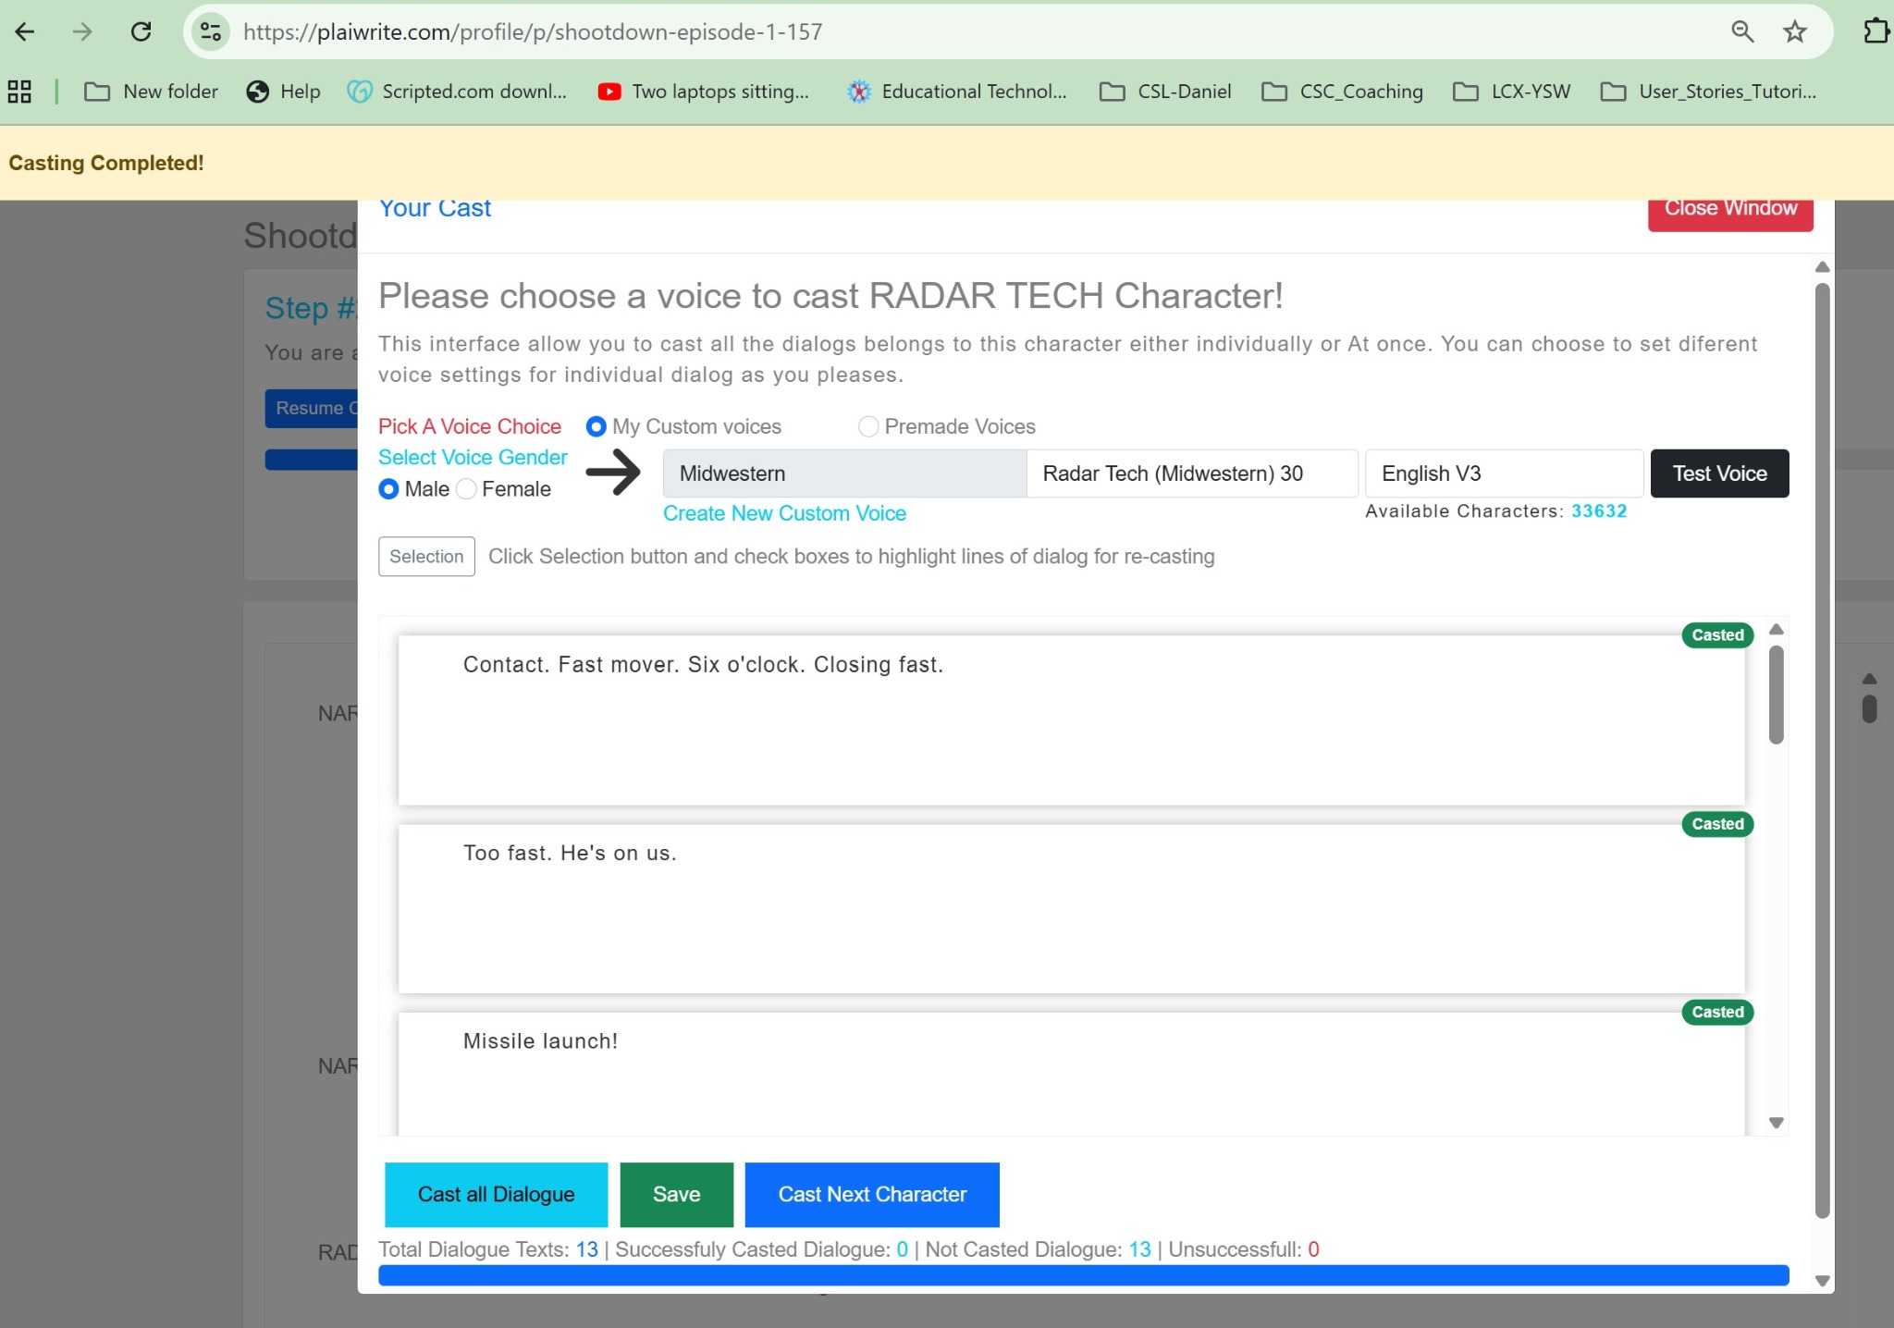The width and height of the screenshot is (1894, 1328).
Task: Open the CSC_Coaching bookmark folder
Action: (x=1342, y=92)
